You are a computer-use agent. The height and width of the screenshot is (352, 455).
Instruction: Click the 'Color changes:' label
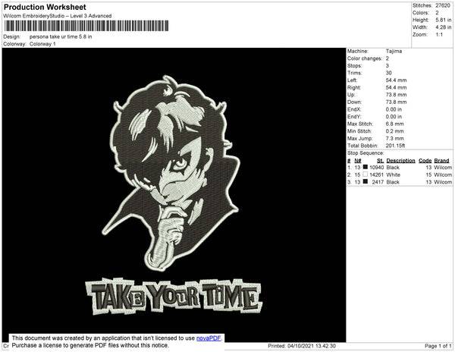point(365,58)
